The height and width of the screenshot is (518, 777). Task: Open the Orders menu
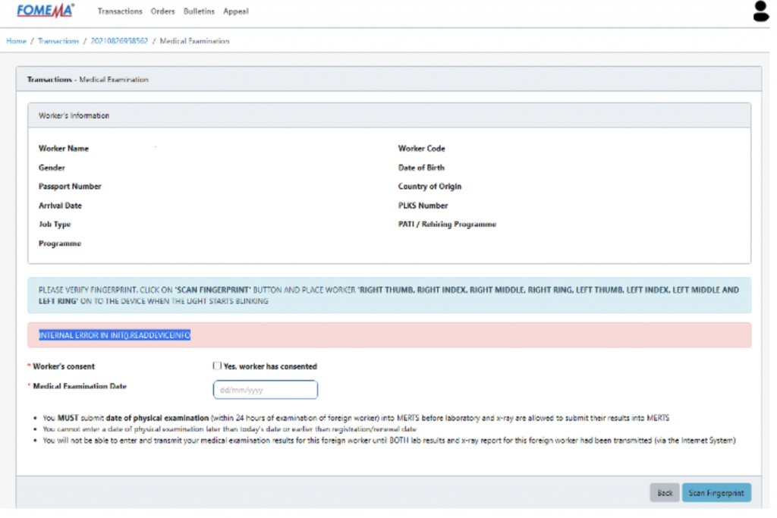coord(162,11)
